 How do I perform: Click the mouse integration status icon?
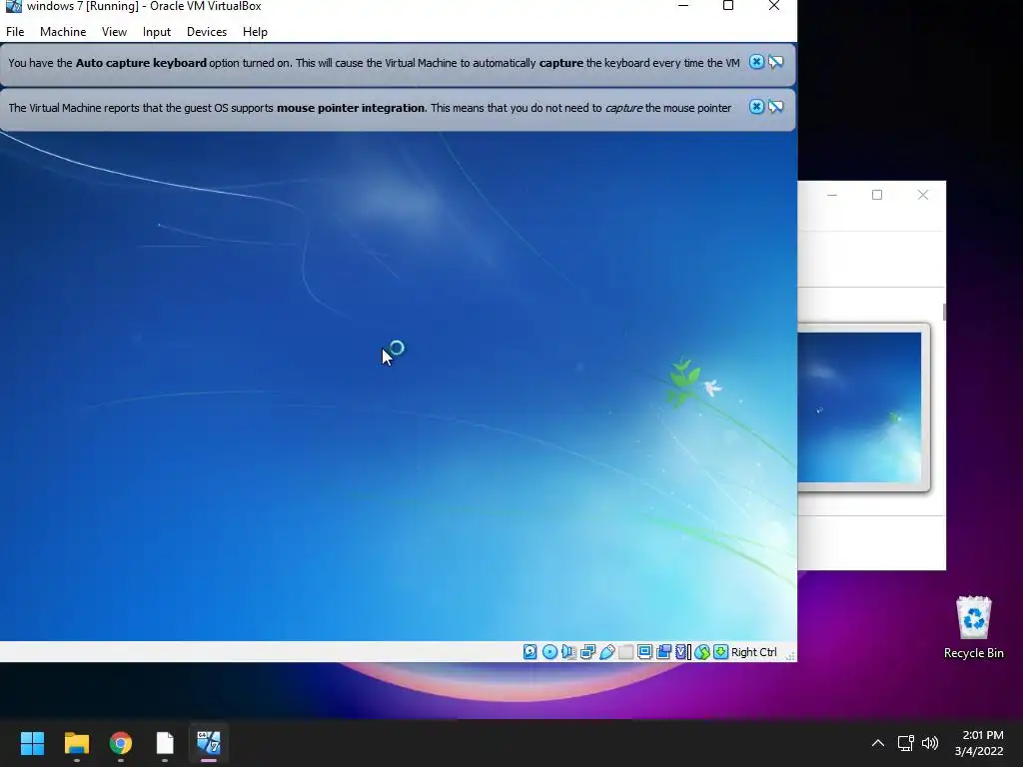click(x=702, y=651)
